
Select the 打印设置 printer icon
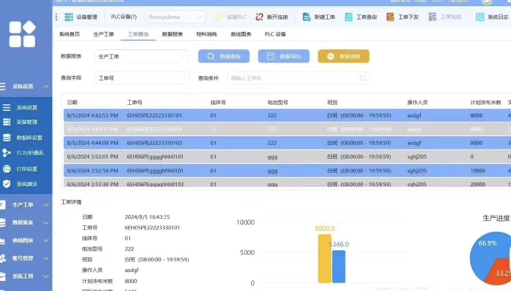(7, 169)
